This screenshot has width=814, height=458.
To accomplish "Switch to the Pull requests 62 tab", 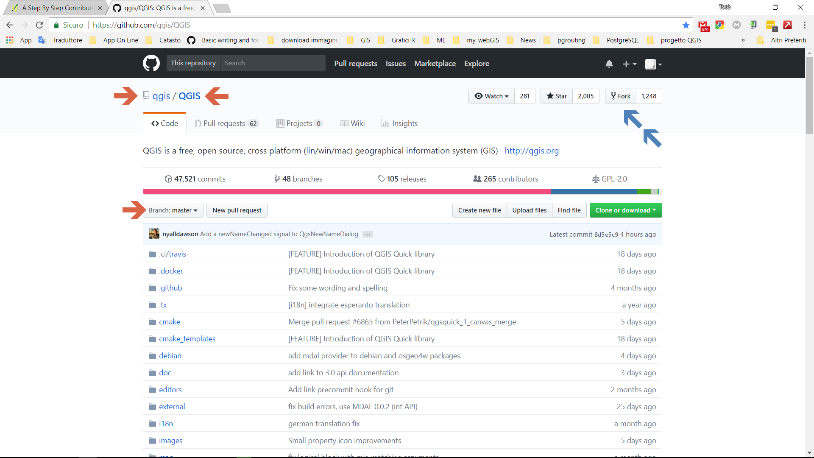I will pyautogui.click(x=226, y=123).
